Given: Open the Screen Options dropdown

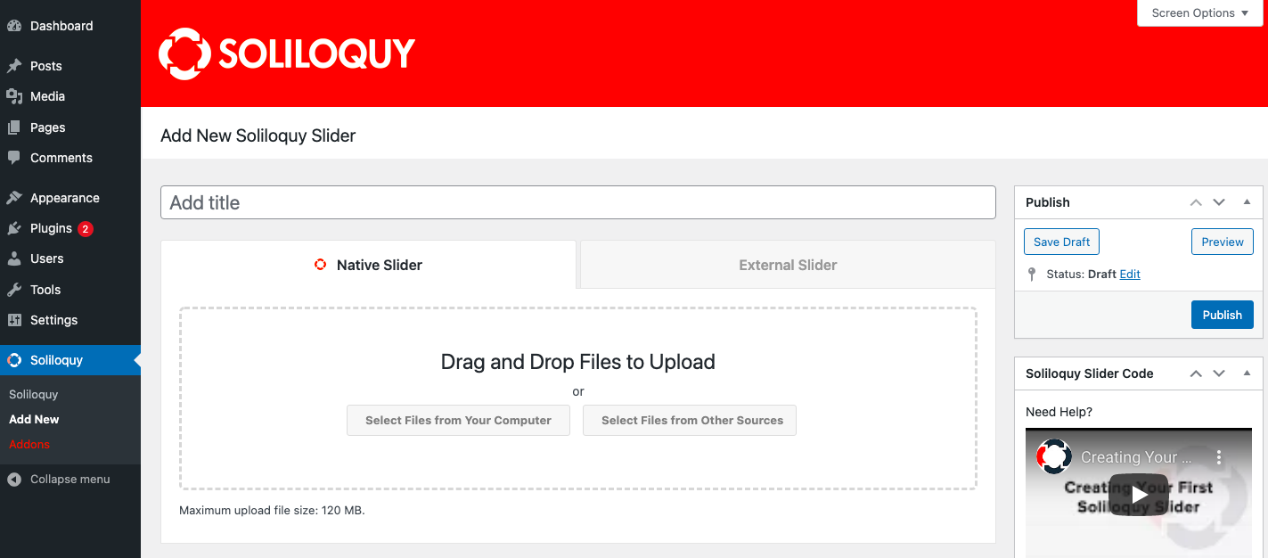Looking at the screenshot, I should click(1199, 13).
